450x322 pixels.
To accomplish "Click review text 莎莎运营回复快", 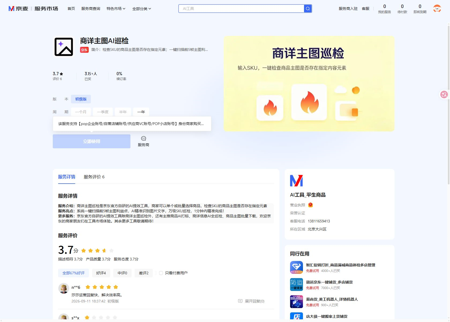I will [x=97, y=295].
